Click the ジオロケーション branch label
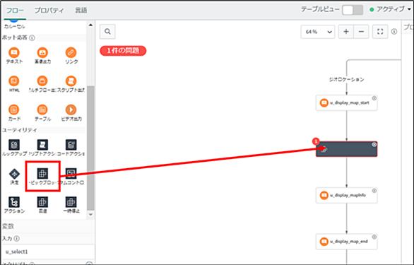 tap(346, 79)
